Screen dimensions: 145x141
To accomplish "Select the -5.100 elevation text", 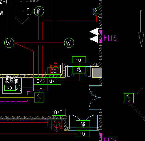I will (x=32, y=11).
